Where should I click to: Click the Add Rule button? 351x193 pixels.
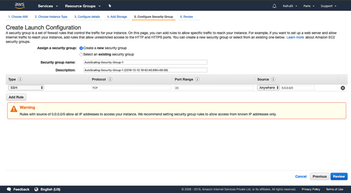tap(16, 97)
